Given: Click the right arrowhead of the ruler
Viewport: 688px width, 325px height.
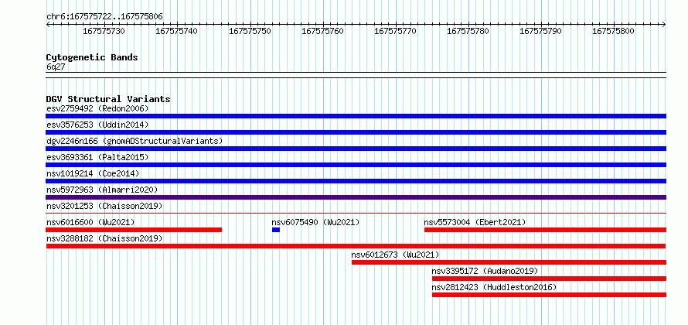Looking at the screenshot, I should click(x=664, y=25).
